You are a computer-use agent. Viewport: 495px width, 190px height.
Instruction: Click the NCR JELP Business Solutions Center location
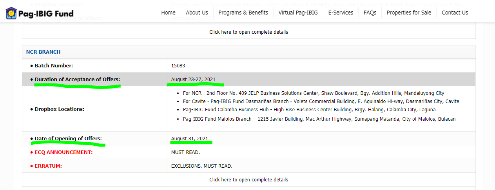coord(314,93)
